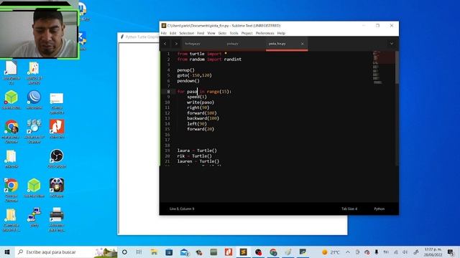Click line number 1 in the gutter
Image resolution: width=460 pixels, height=258 pixels.
tap(168, 54)
